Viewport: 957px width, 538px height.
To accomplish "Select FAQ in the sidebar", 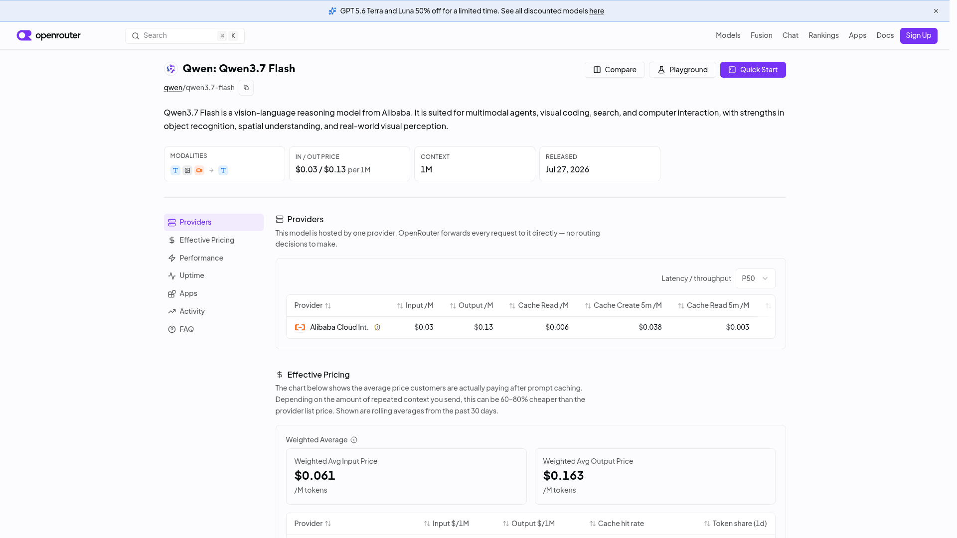I will click(213, 329).
